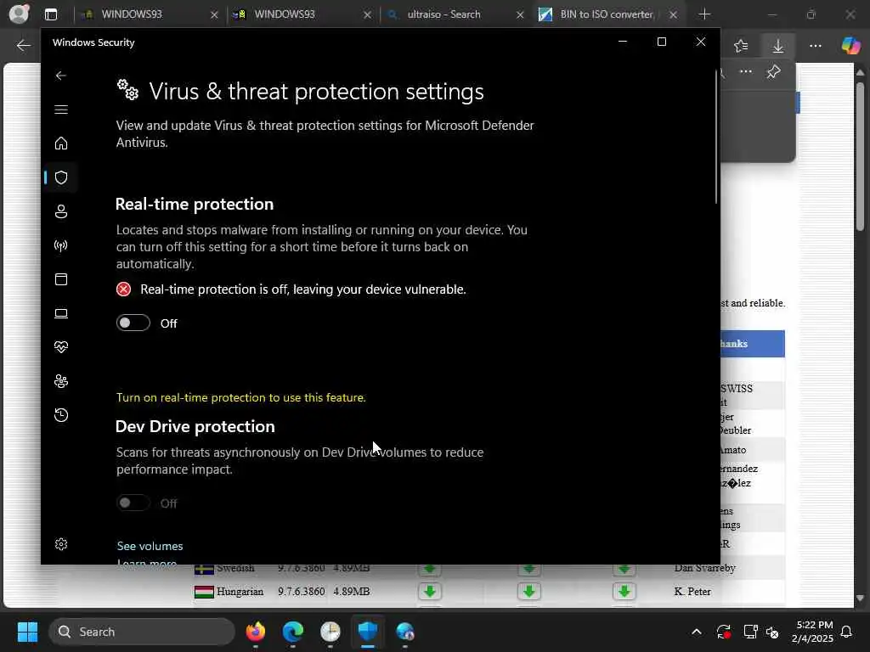Open a new Edge tab
Viewport: 870px width, 652px height.
(704, 14)
